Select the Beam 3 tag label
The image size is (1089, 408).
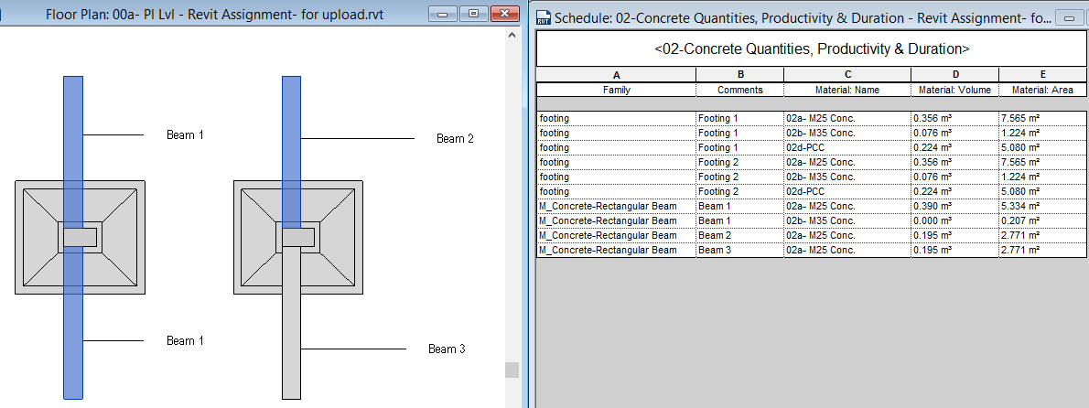[447, 349]
